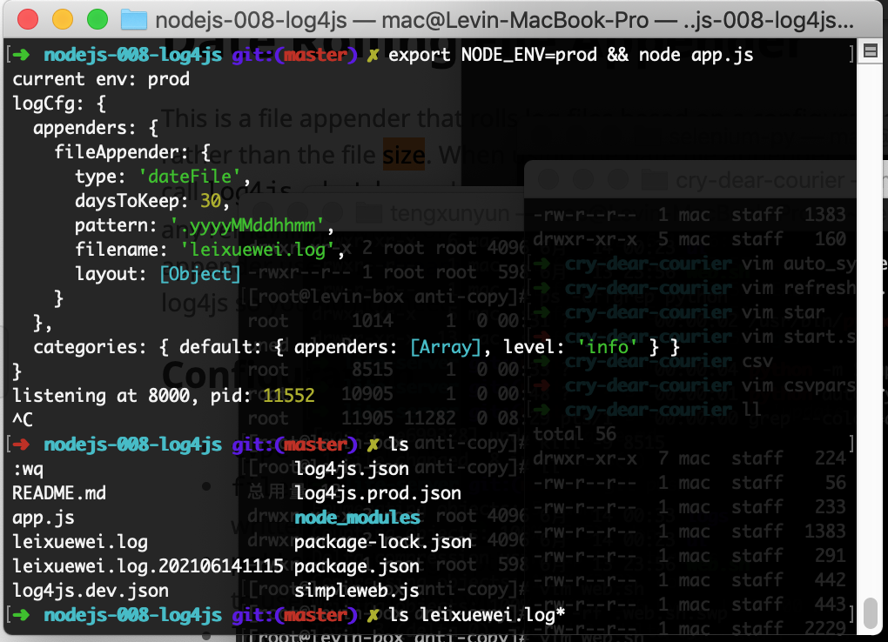Click the pid number 11552
Screen dimensions: 888x642
(288, 395)
